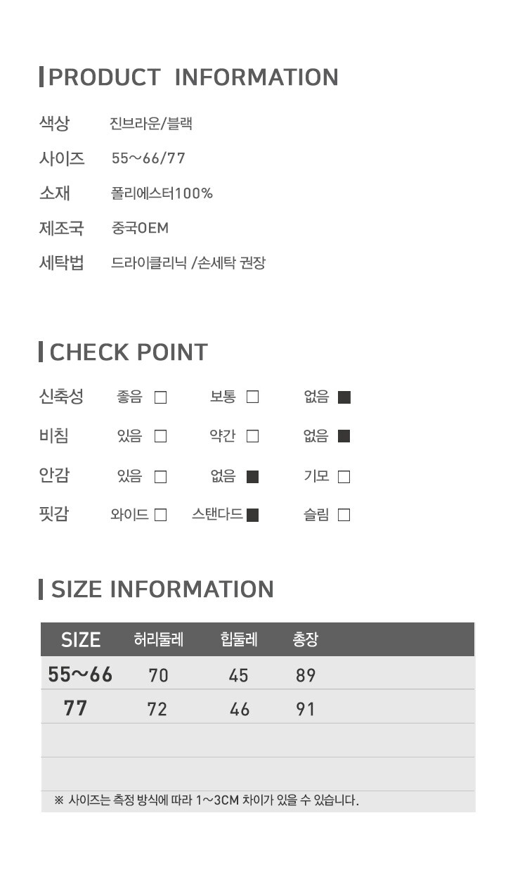Uncheck the 신축성 없음 filled checkbox

344,397
